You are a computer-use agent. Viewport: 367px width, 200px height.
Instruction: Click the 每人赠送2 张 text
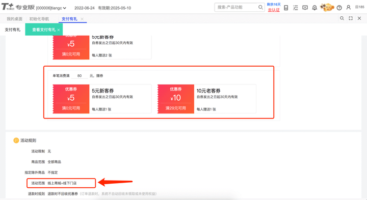pyautogui.click(x=102, y=55)
